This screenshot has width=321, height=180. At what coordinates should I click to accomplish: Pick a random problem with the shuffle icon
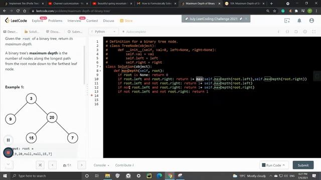(x=40, y=165)
